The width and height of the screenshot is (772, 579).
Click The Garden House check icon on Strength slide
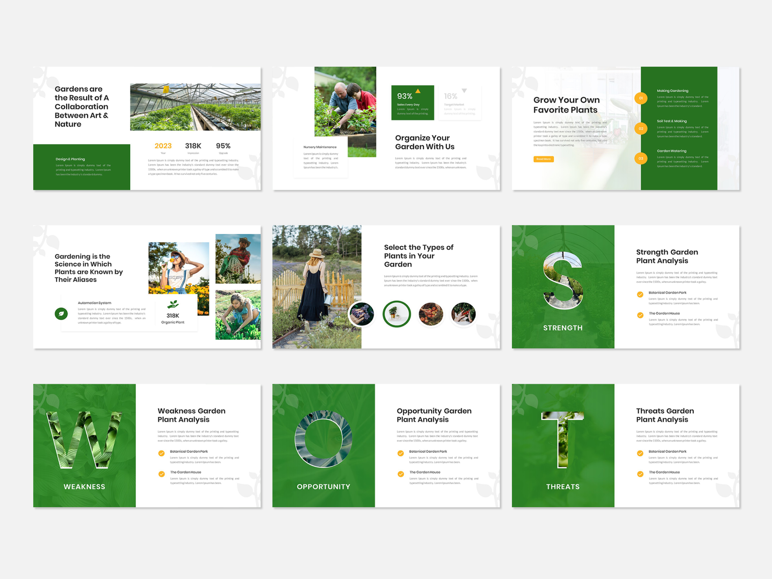coord(640,315)
